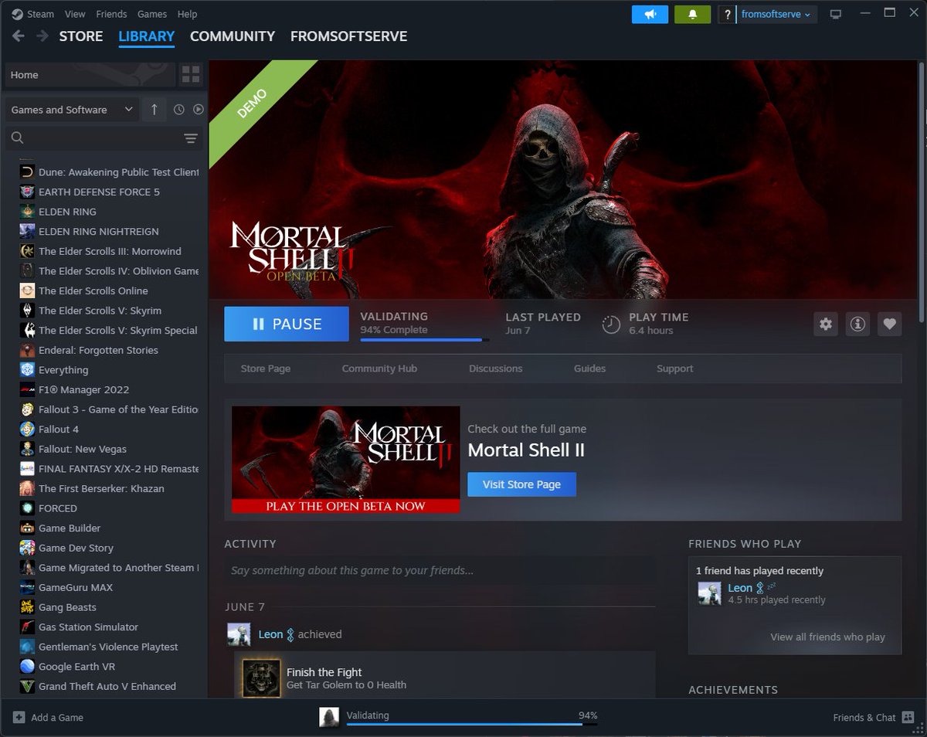927x737 pixels.
Task: Open the announcements megaphone button
Action: click(650, 14)
